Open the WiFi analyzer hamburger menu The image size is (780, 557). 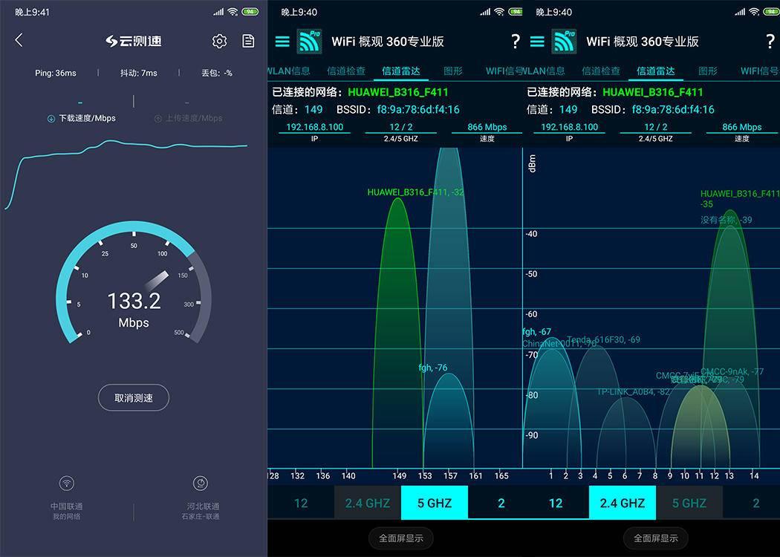pos(282,42)
